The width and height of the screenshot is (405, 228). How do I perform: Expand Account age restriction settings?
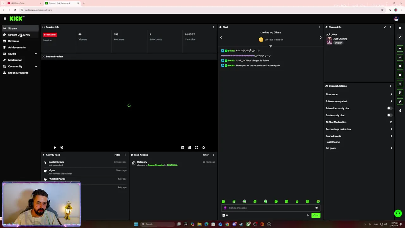coord(391,129)
